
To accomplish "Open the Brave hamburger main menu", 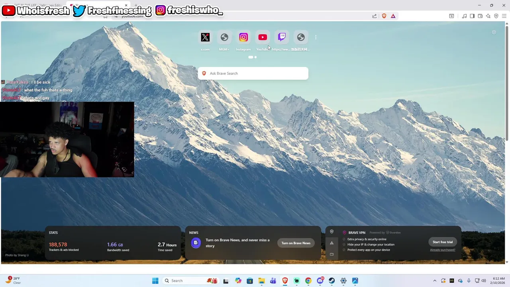I will [504, 16].
